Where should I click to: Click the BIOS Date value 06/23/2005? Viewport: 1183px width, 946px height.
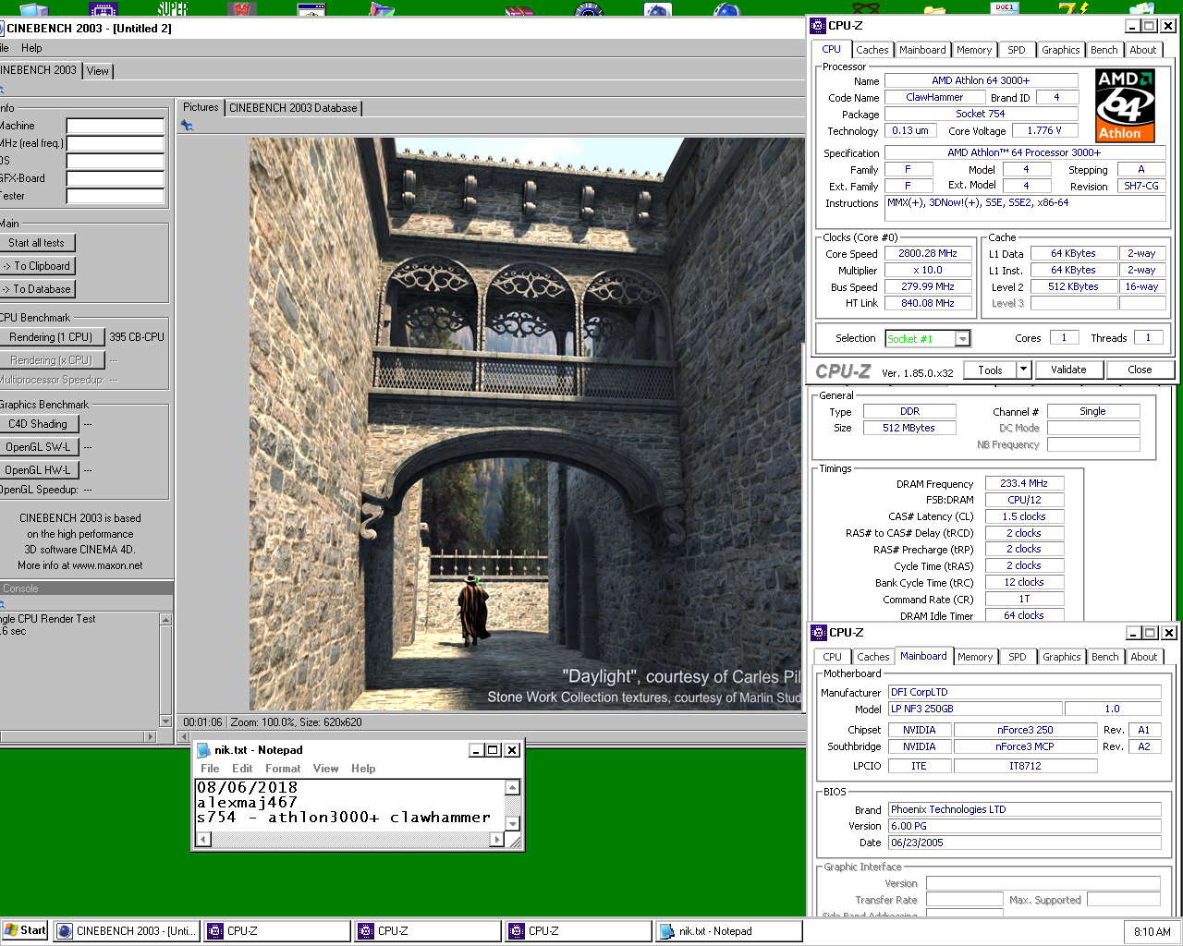pos(1024,843)
